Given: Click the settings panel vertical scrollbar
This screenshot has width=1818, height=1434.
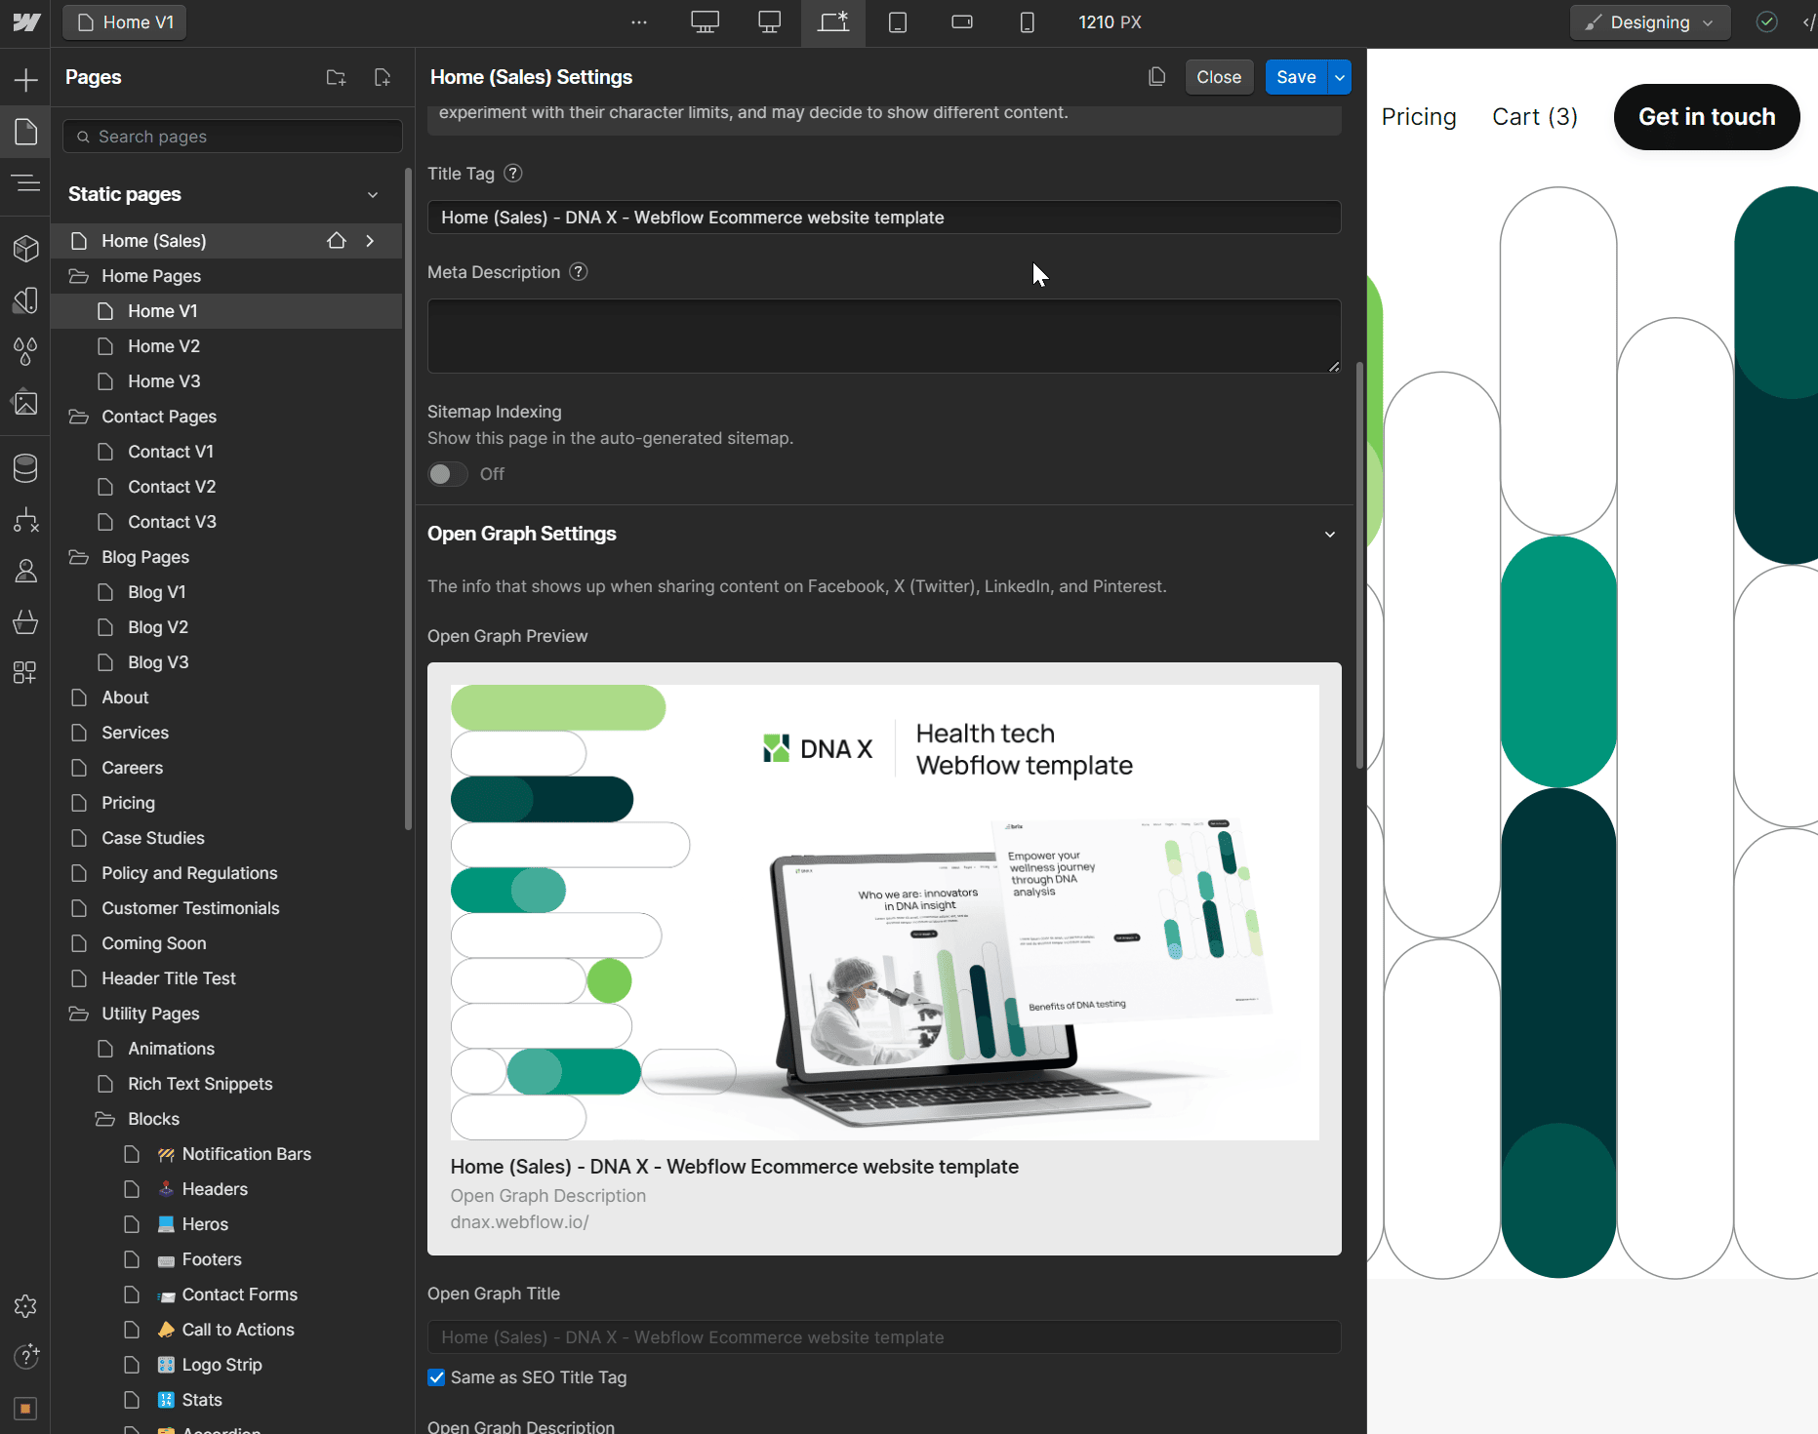Looking at the screenshot, I should 1360,566.
